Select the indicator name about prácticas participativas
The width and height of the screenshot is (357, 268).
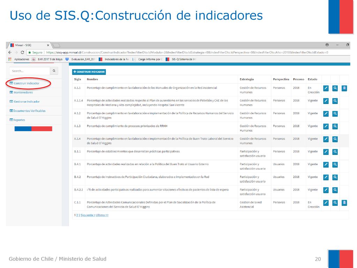tap(133, 151)
